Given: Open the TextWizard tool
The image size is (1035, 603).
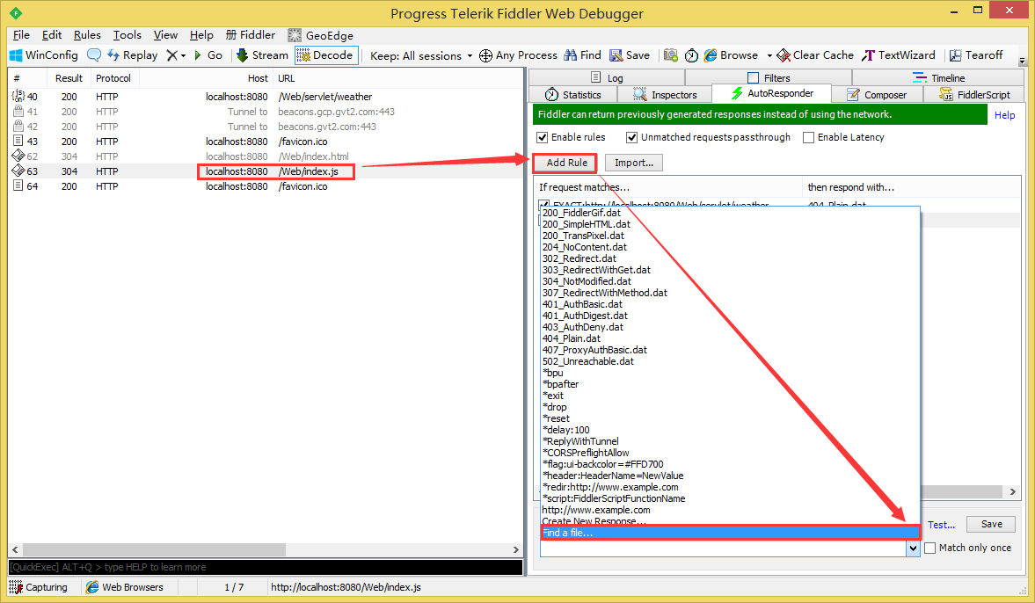Looking at the screenshot, I should (x=899, y=55).
